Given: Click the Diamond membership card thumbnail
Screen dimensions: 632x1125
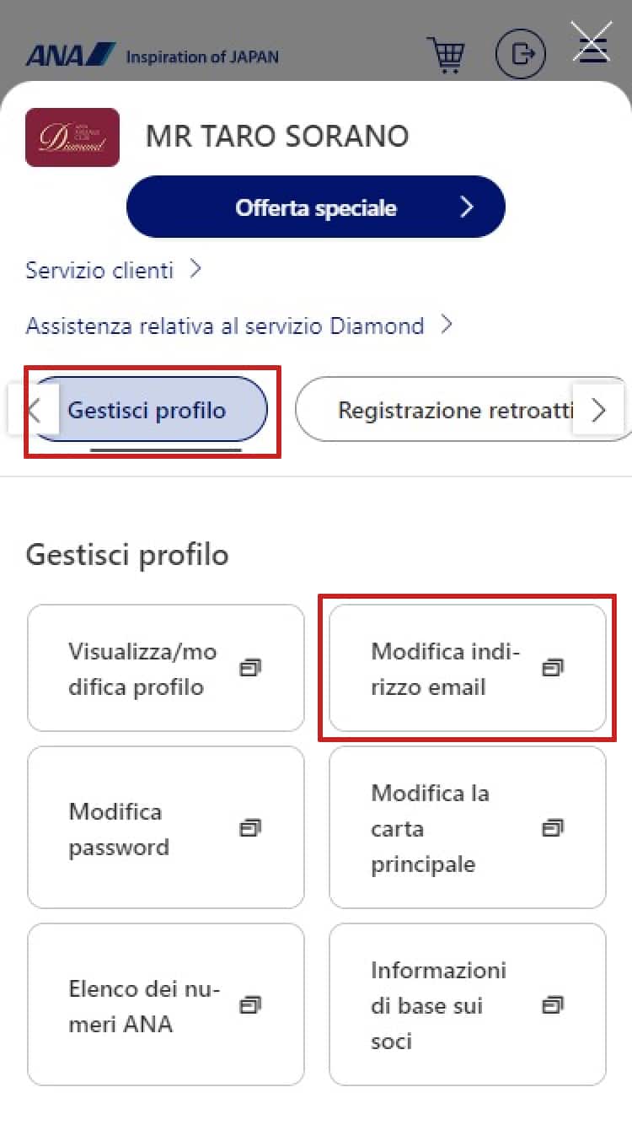Looking at the screenshot, I should [x=72, y=137].
